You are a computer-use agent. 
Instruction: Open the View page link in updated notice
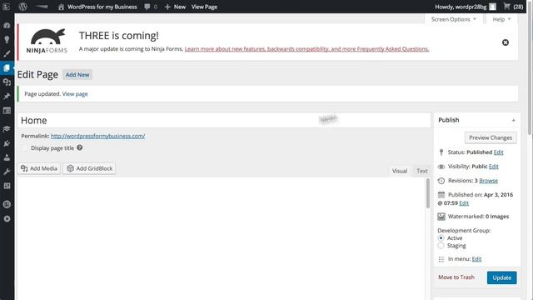coord(75,94)
